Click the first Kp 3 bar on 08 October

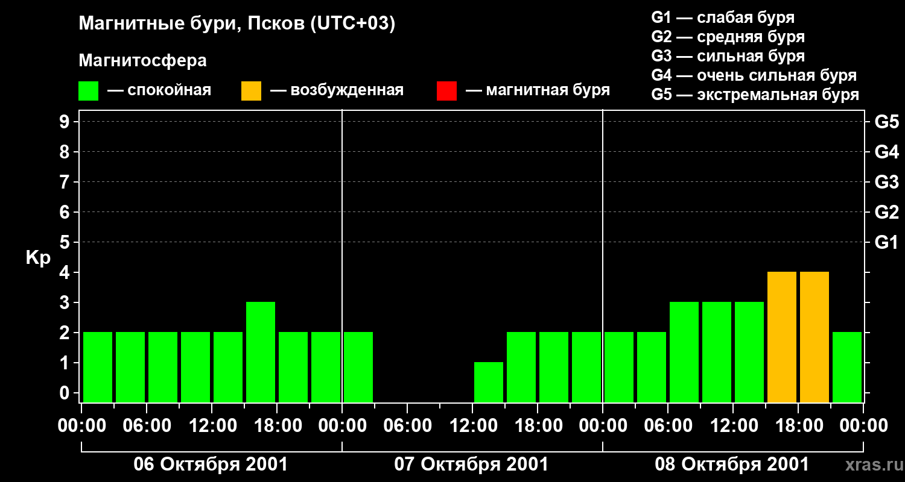[684, 352]
